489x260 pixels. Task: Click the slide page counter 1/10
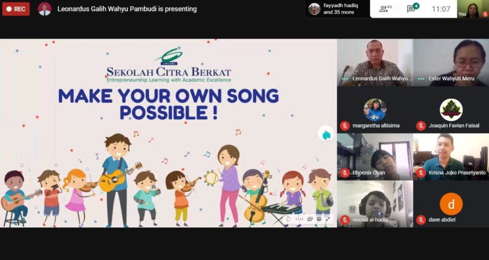(x=299, y=219)
